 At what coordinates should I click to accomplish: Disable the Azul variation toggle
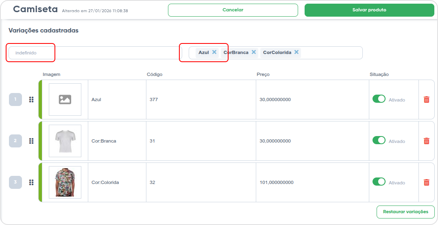coord(379,99)
